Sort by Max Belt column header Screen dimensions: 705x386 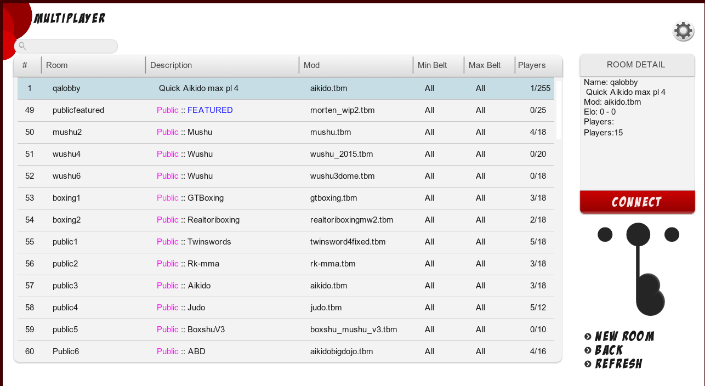point(490,65)
